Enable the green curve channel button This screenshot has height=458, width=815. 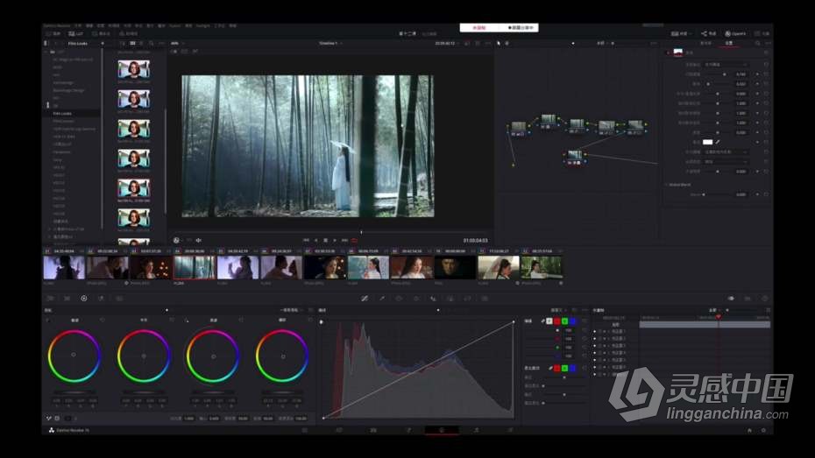point(565,321)
